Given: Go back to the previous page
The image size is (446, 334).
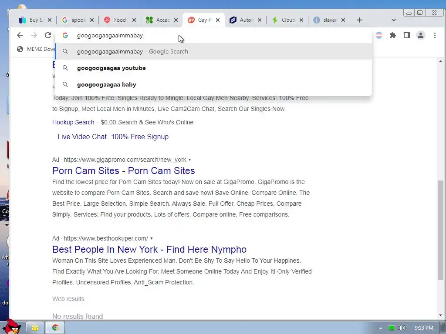Looking at the screenshot, I should (20, 35).
